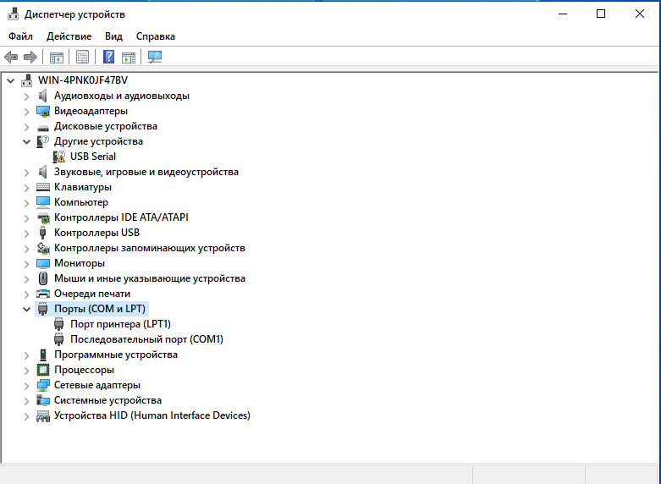This screenshot has width=661, height=484.
Task: Open Properties via toolbar icon
Action: (x=83, y=57)
